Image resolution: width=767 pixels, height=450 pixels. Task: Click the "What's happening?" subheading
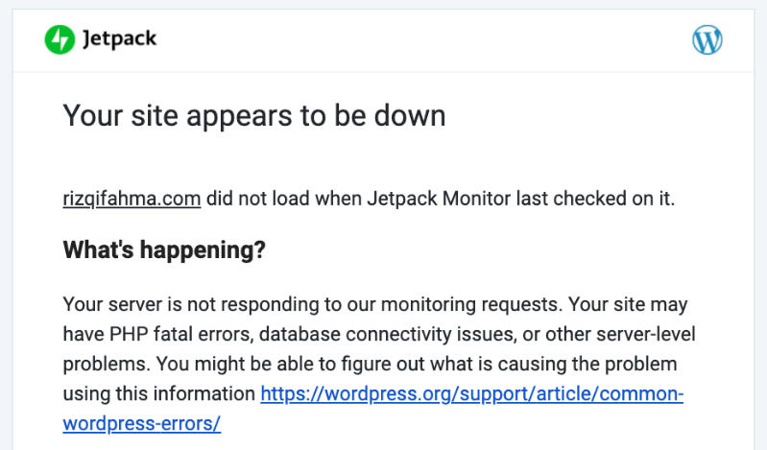pos(164,251)
